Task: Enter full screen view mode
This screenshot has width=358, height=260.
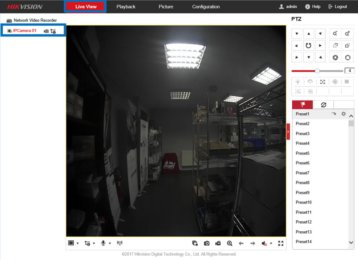Action: coord(281,243)
